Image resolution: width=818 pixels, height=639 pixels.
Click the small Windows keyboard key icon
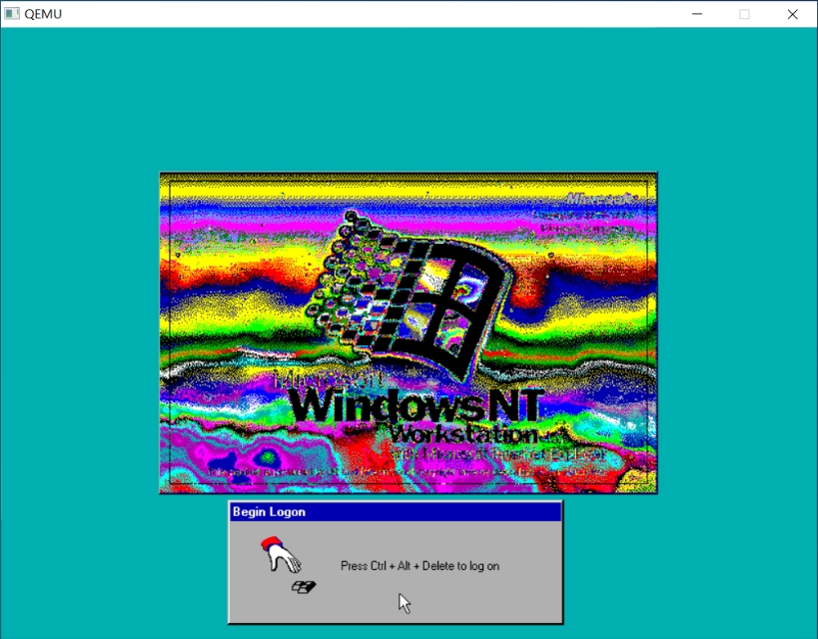(x=304, y=587)
